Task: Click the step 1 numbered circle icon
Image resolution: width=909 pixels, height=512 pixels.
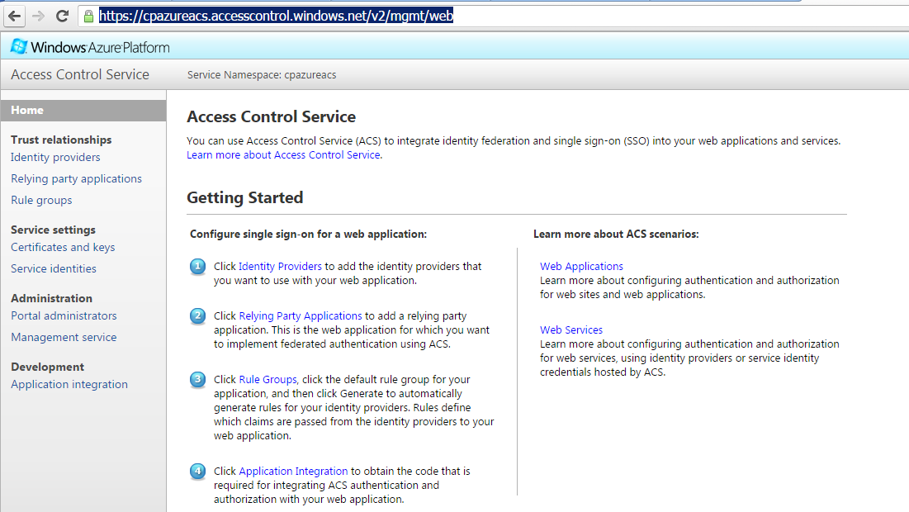Action: 197,266
